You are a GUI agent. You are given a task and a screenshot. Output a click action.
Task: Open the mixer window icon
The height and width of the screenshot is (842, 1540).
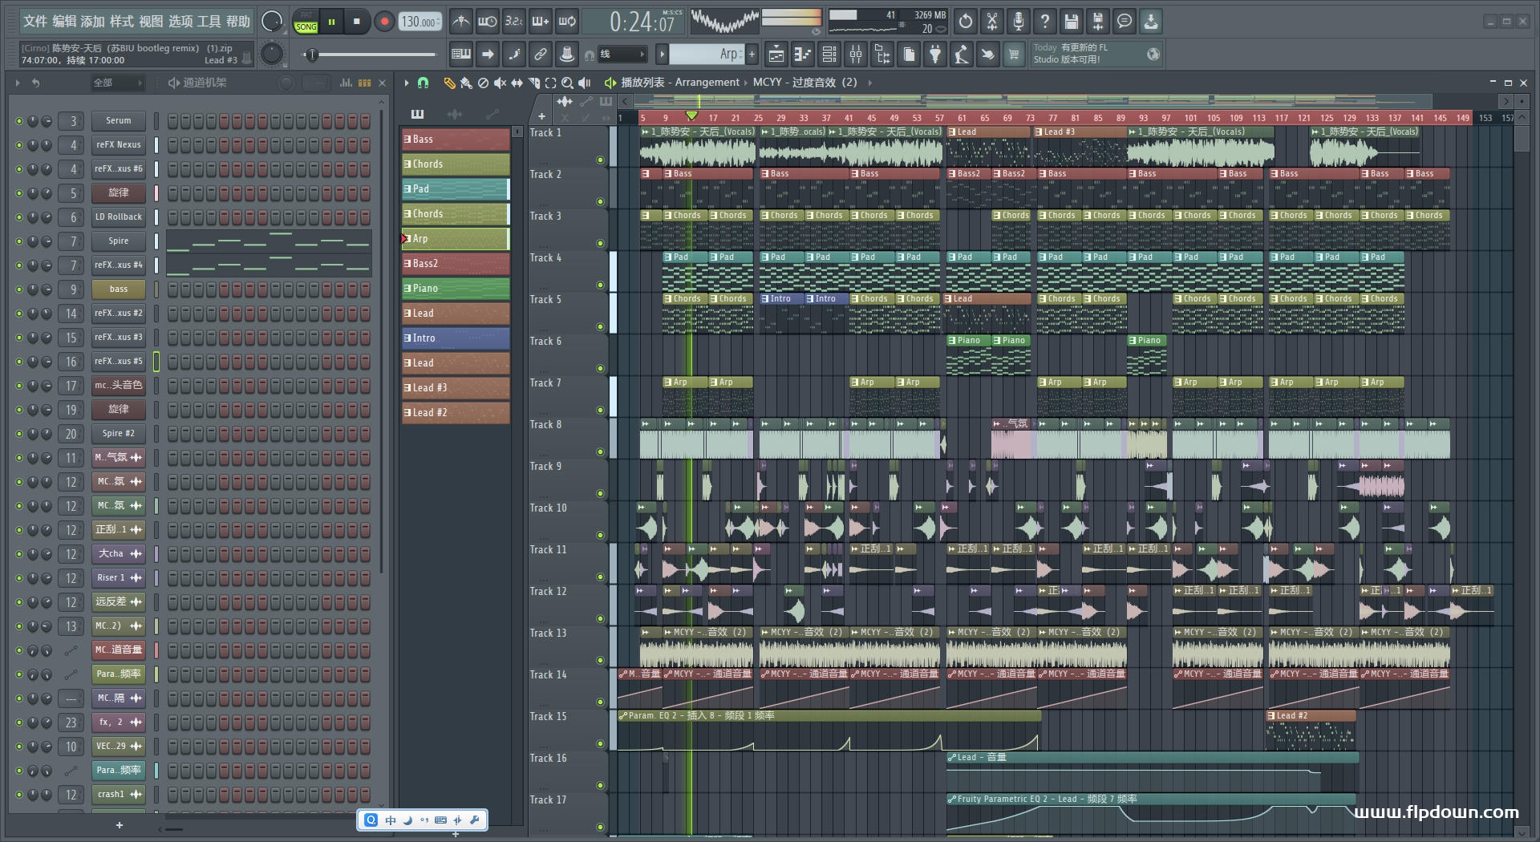pyautogui.click(x=856, y=55)
